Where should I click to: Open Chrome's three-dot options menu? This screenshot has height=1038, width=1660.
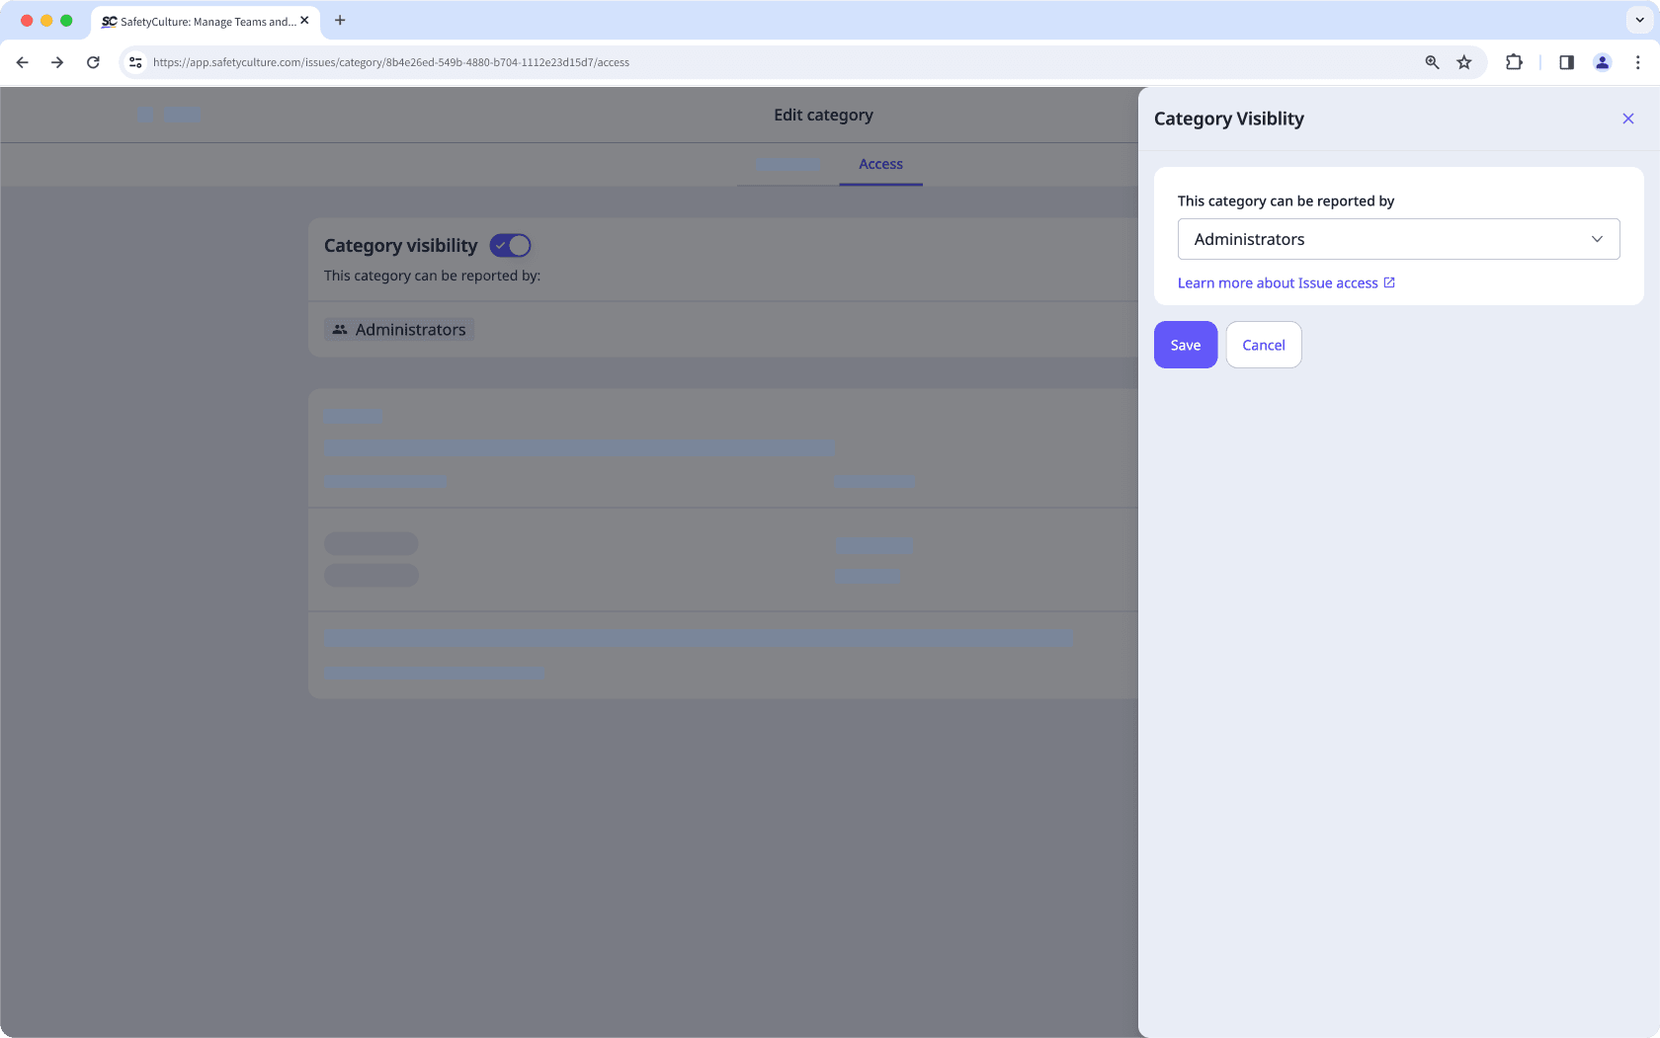point(1637,61)
